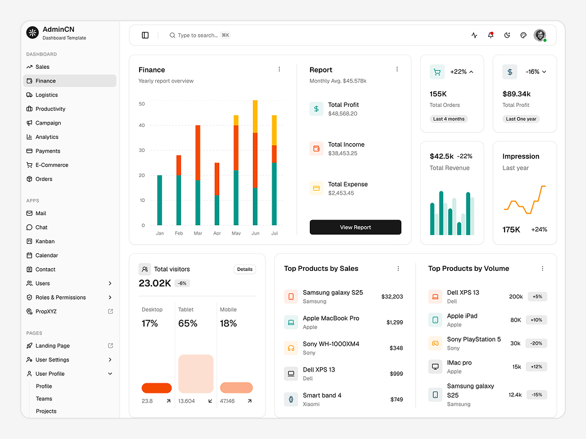Expand User Settings chevron
The image size is (586, 439).
coord(110,360)
